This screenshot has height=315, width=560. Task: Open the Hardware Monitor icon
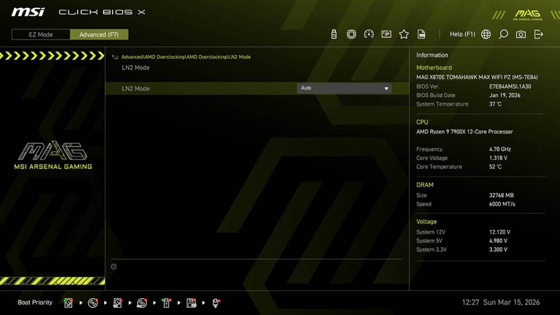pyautogui.click(x=351, y=34)
